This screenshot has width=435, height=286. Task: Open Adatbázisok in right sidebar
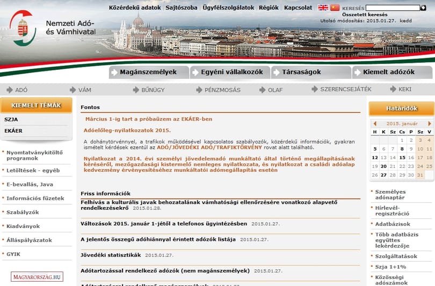point(393,224)
